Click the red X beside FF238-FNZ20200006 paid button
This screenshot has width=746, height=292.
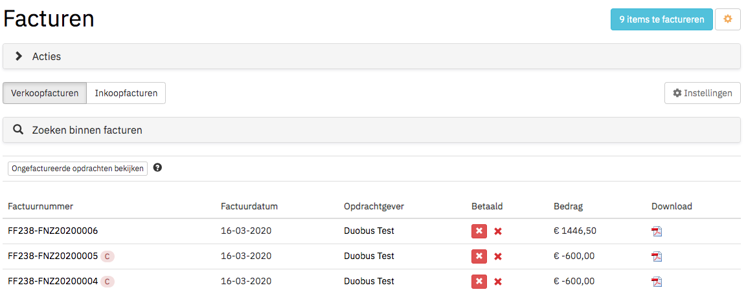coord(497,231)
